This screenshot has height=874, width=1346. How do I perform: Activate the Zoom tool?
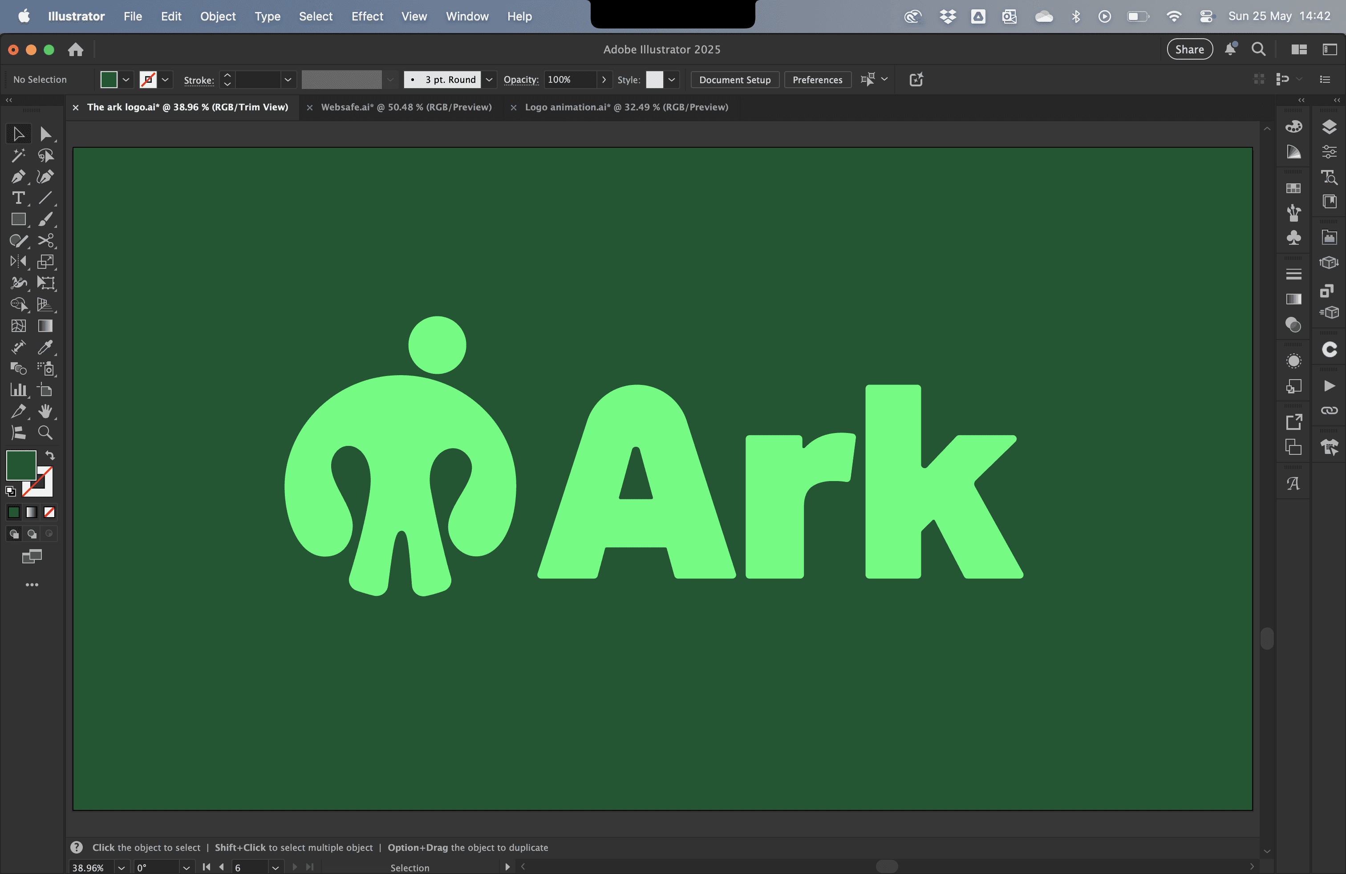(45, 433)
